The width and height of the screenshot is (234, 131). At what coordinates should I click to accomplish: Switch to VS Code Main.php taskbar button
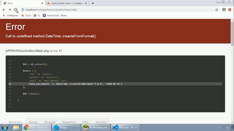tap(125, 128)
